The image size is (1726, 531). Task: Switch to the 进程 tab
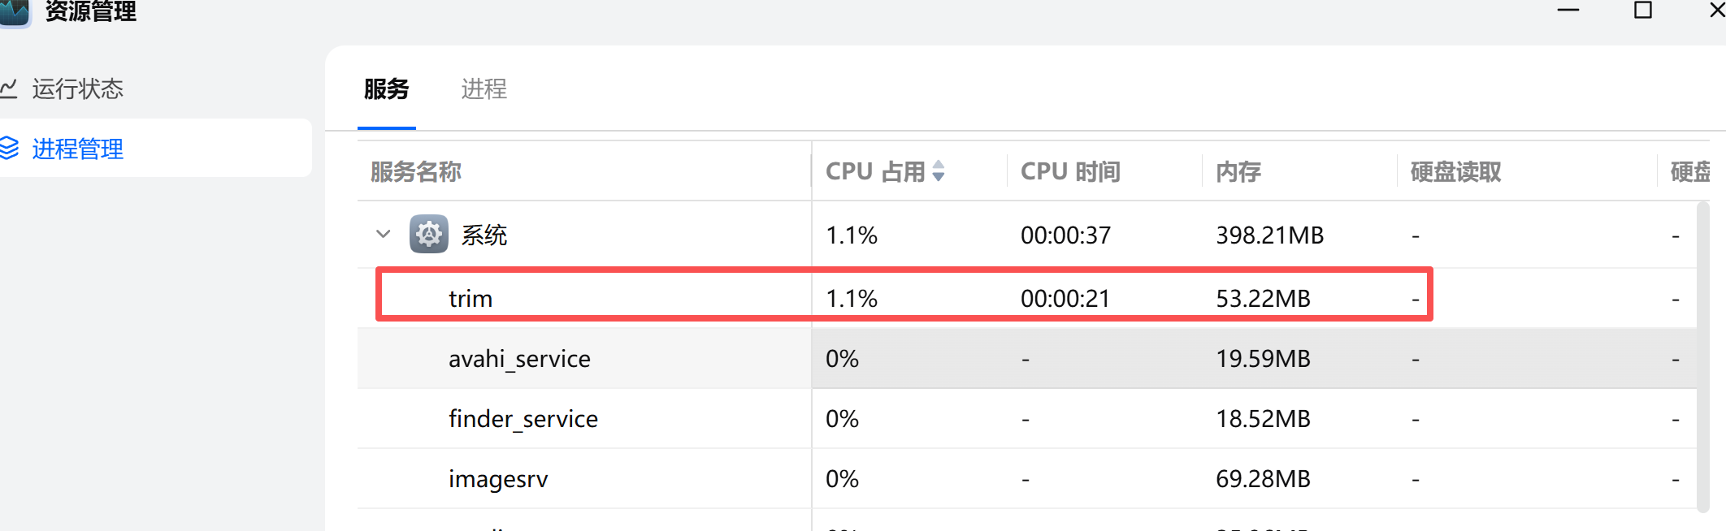(484, 88)
